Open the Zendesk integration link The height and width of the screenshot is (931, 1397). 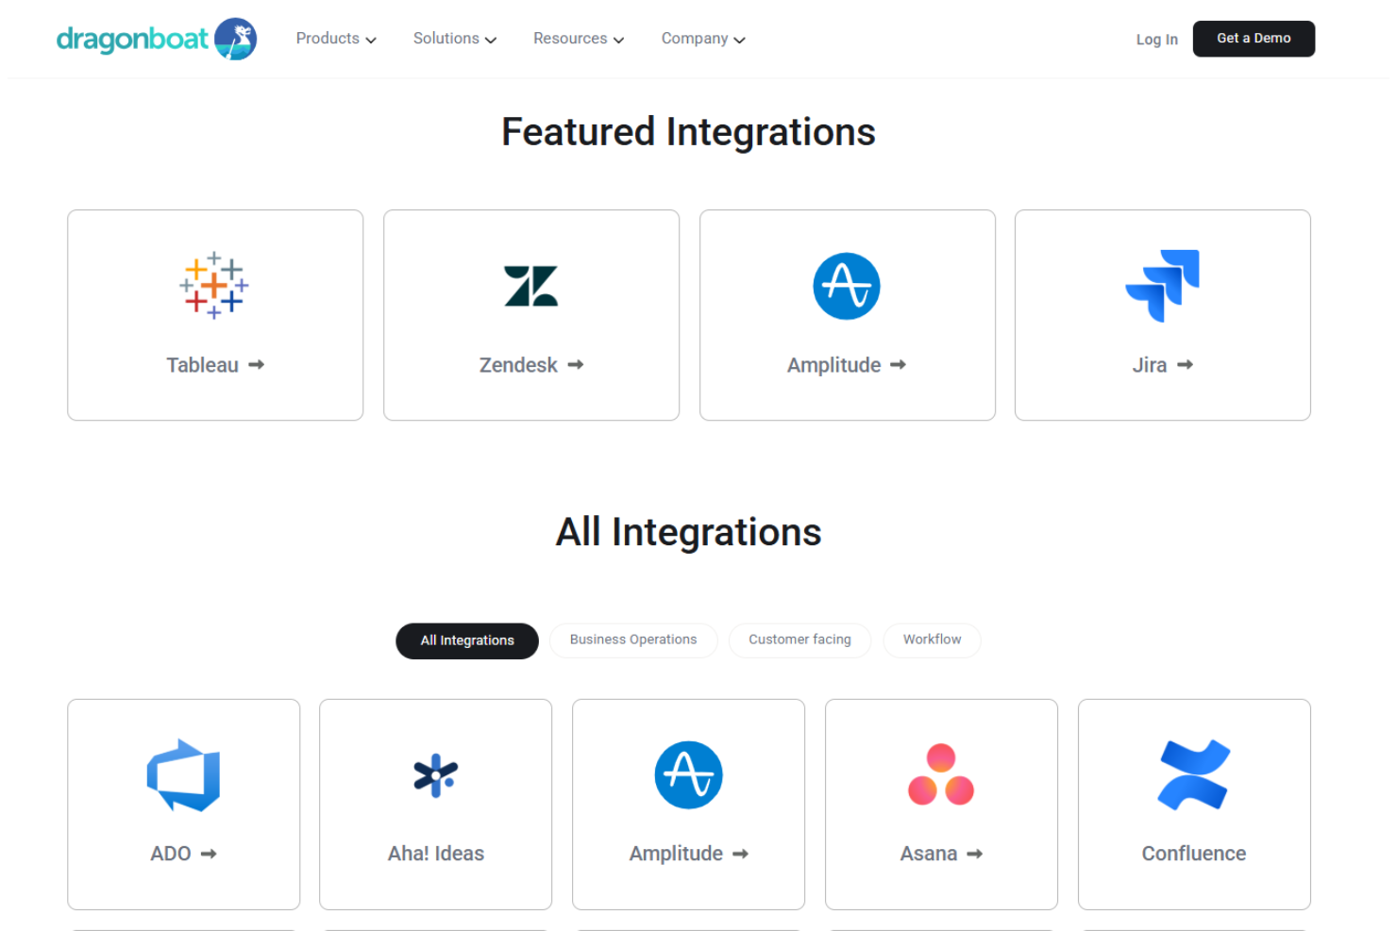[531, 365]
